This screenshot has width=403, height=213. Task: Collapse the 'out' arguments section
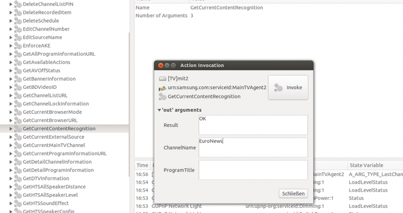159,110
